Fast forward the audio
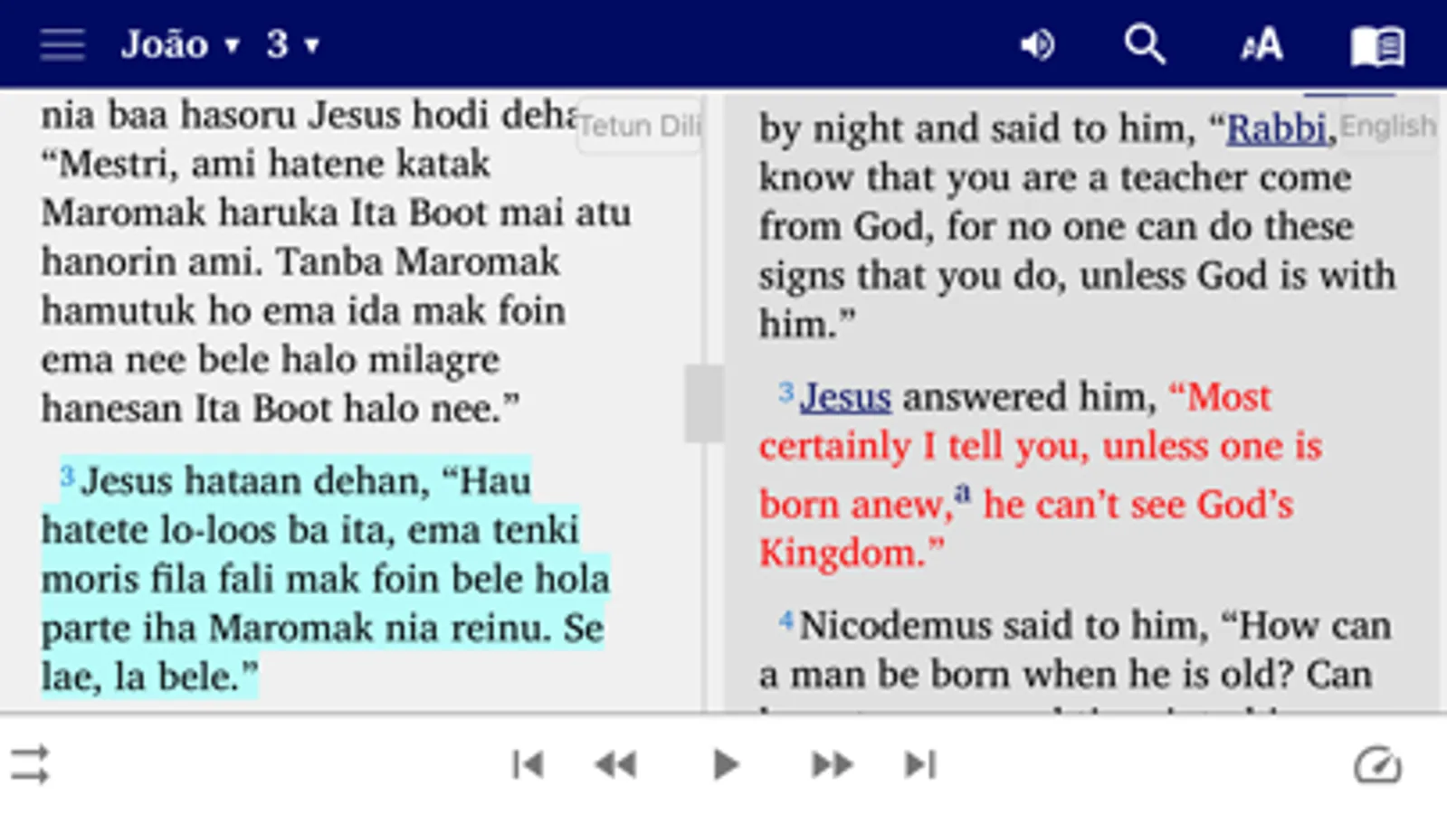The width and height of the screenshot is (1447, 814). [x=832, y=765]
